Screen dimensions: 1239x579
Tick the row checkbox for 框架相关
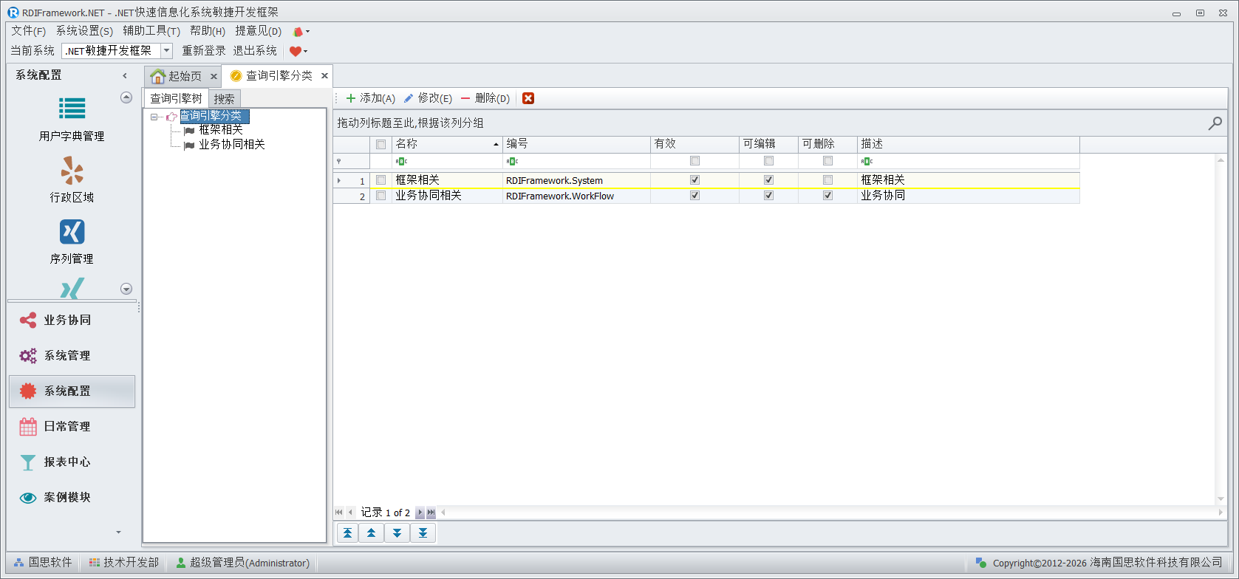[381, 180]
